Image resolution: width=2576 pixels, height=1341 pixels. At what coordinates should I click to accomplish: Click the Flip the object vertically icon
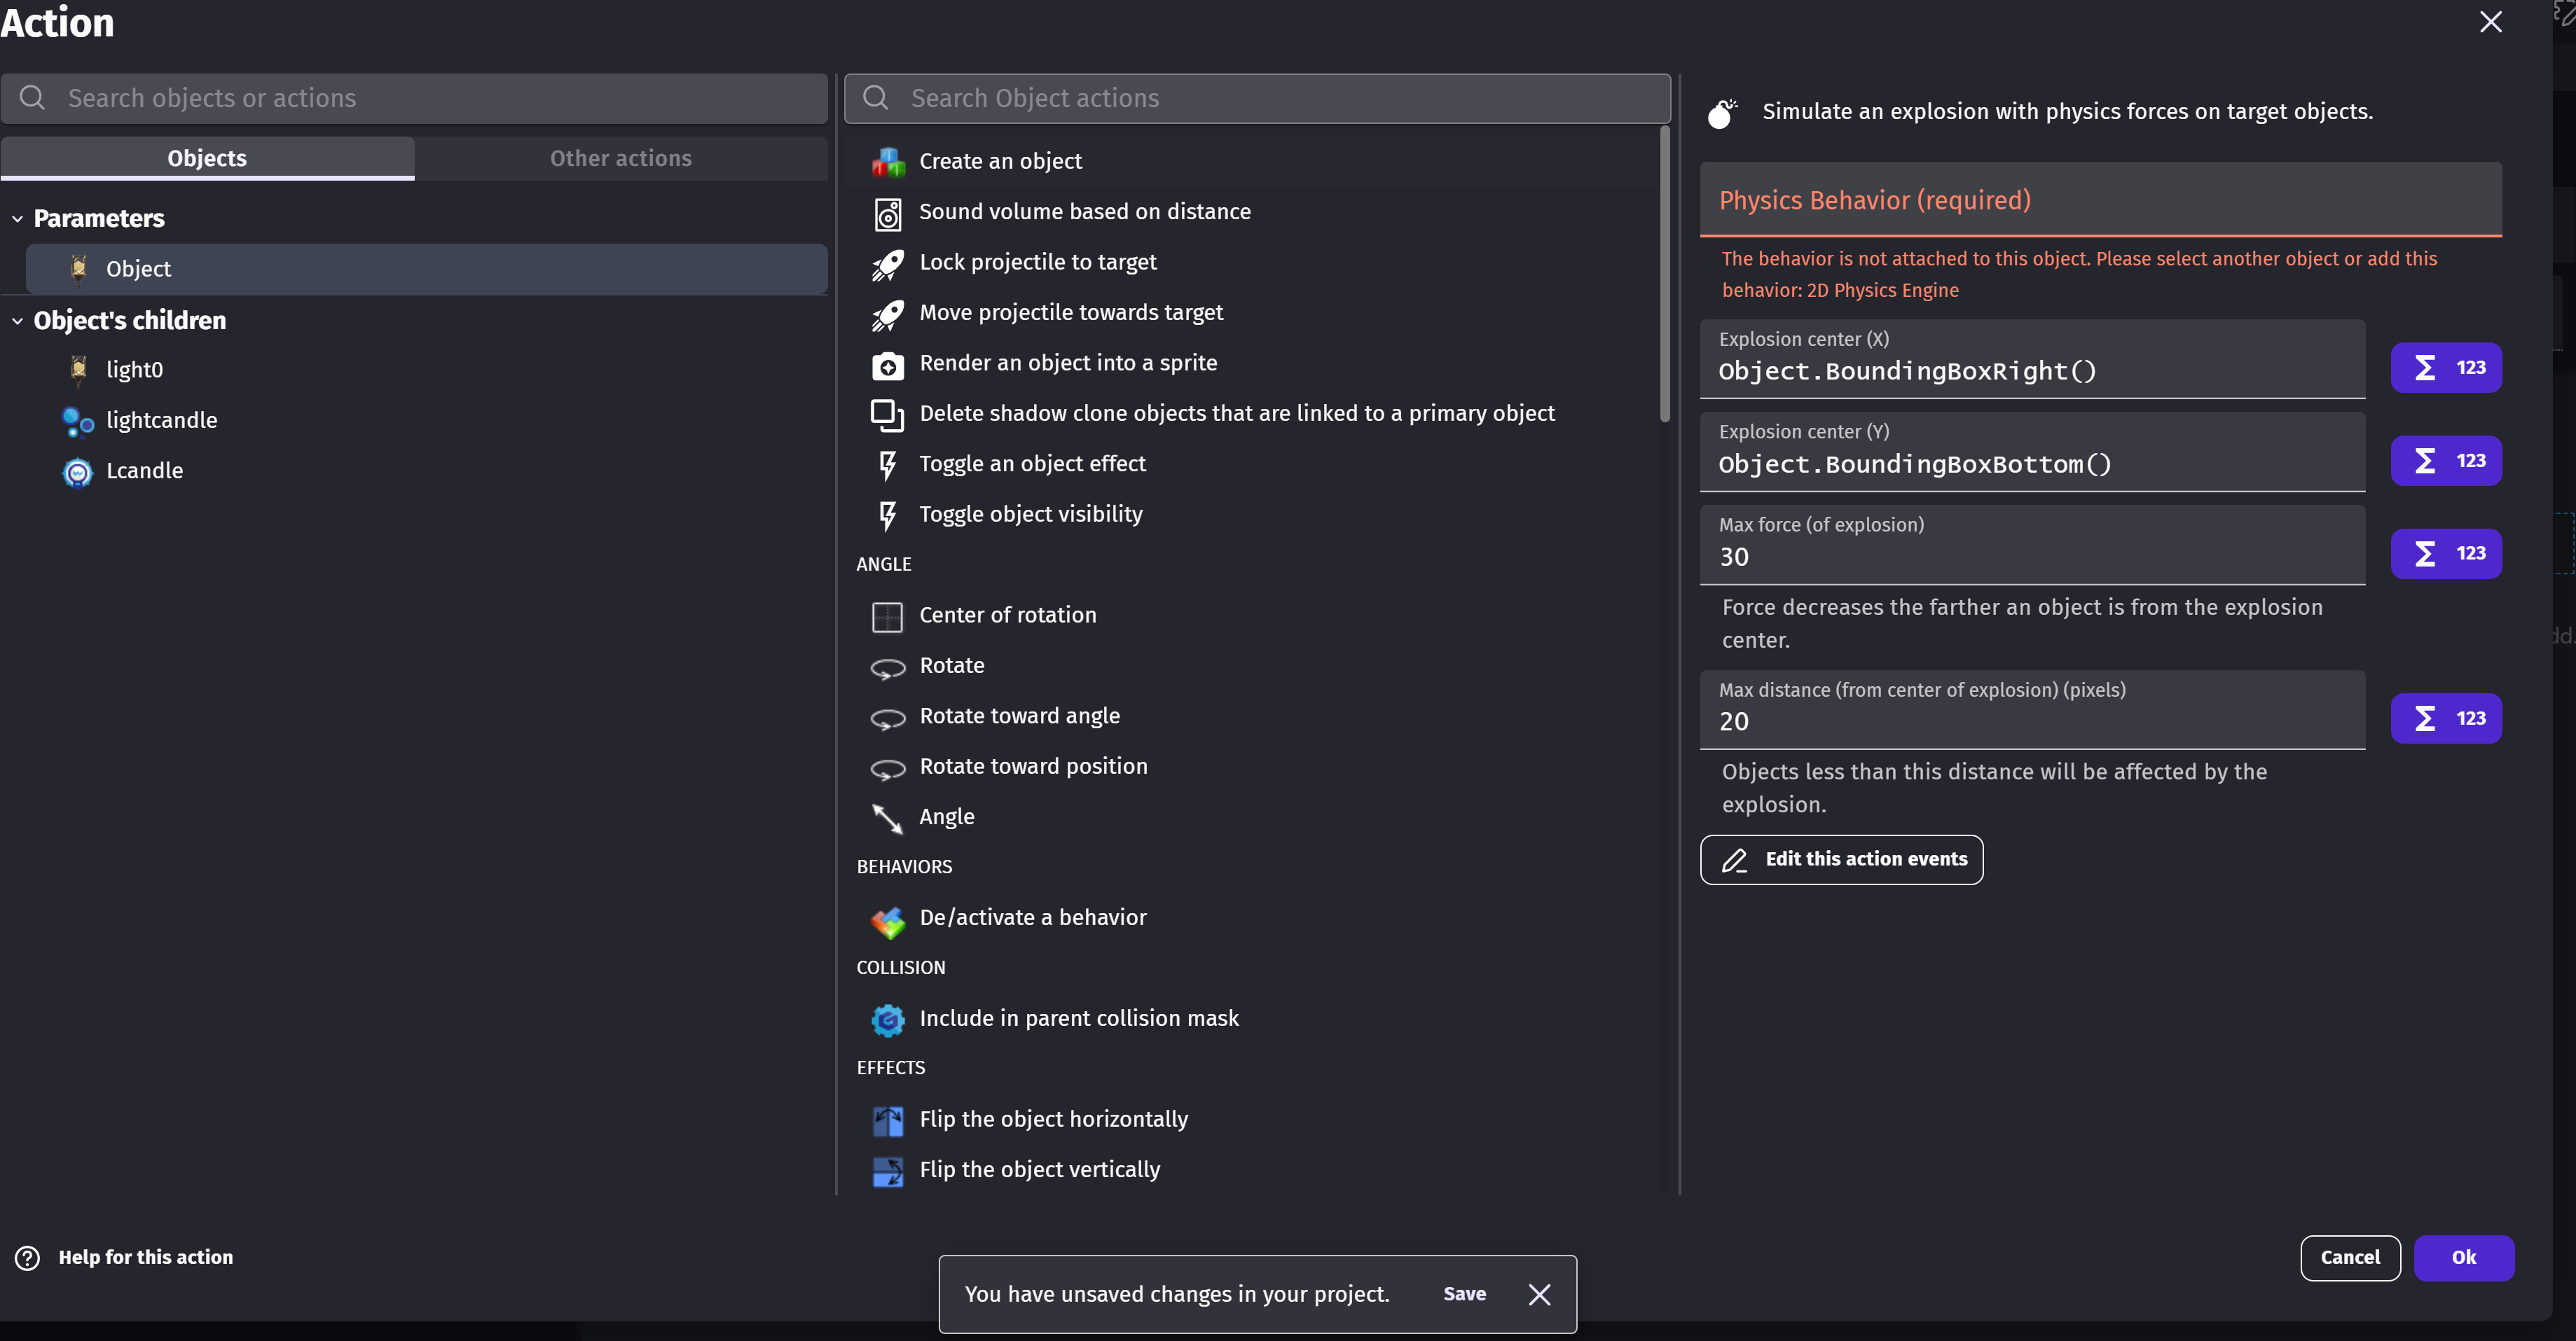coord(887,1171)
